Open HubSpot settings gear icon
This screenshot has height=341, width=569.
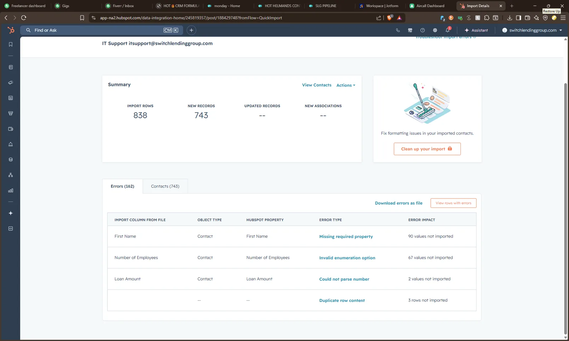pyautogui.click(x=435, y=30)
